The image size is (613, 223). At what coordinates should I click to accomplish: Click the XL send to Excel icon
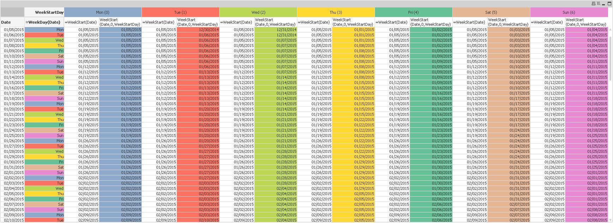coord(599,4)
